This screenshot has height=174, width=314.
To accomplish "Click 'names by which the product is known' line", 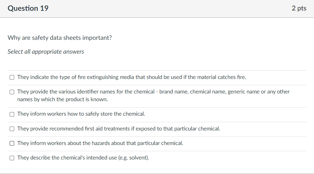I will pos(62,99).
